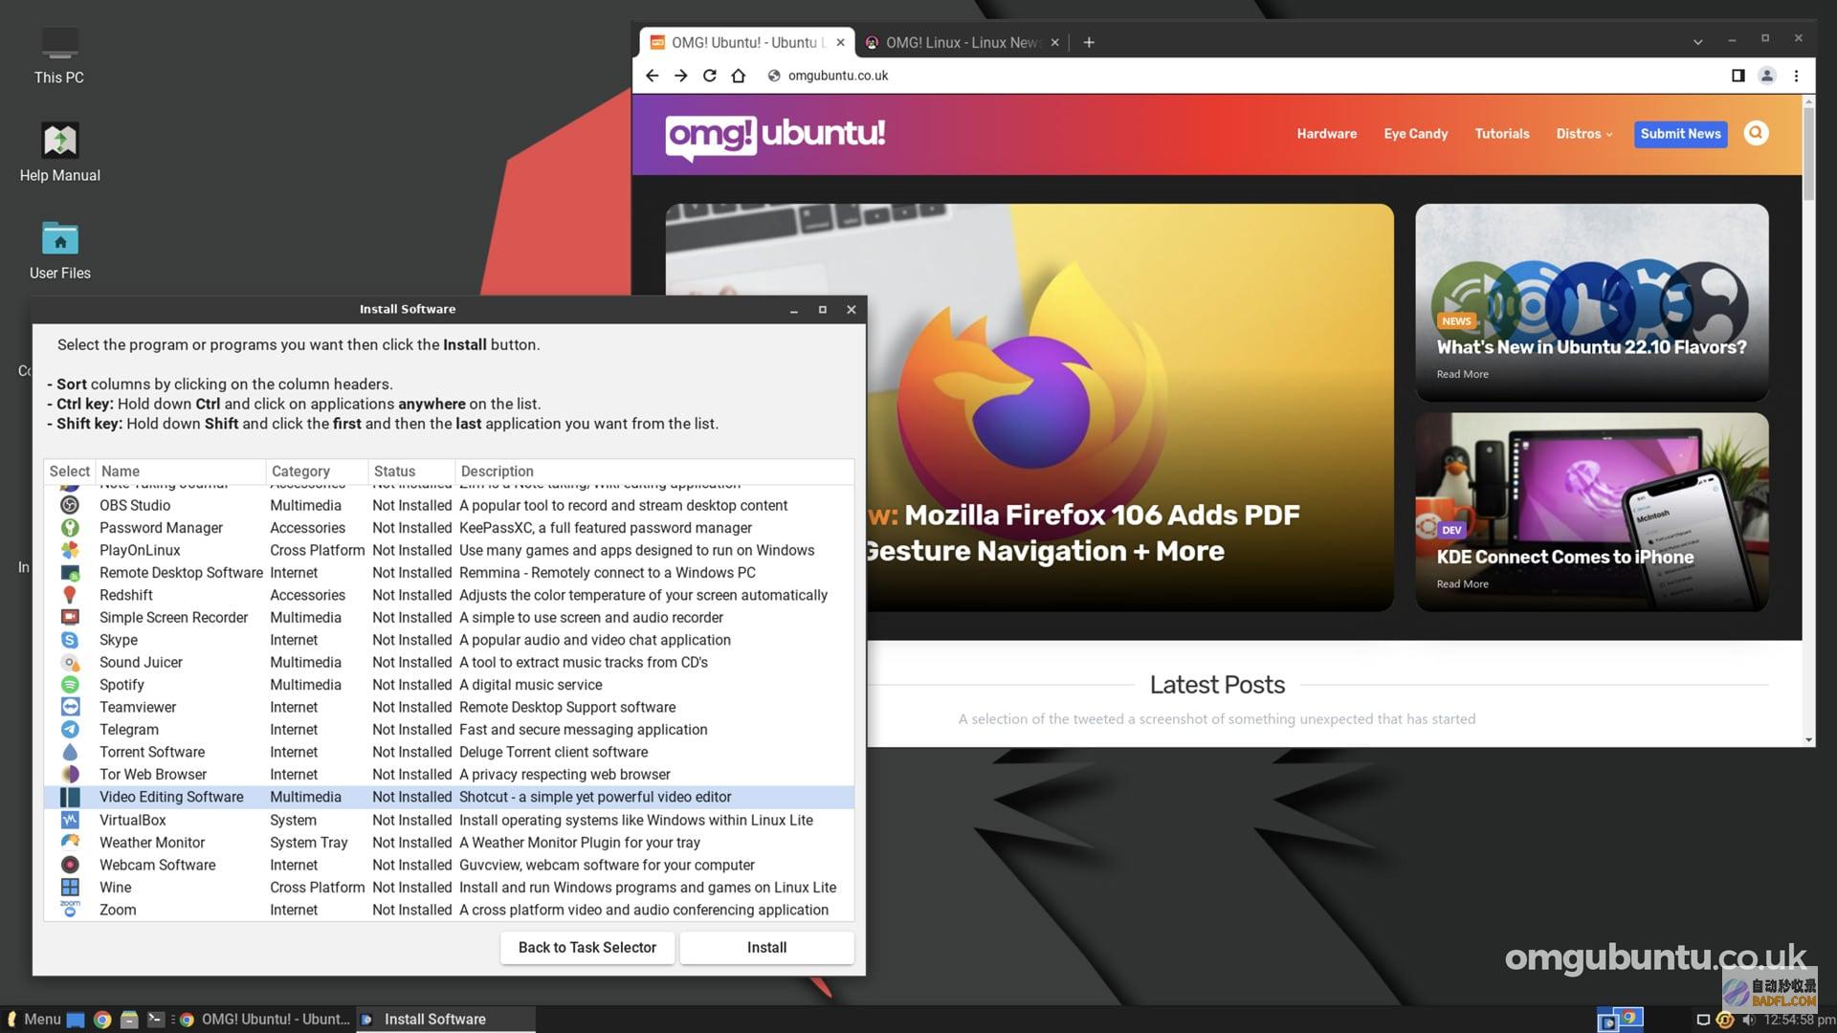
Task: Toggle the browser side panel
Action: pyautogui.click(x=1737, y=76)
